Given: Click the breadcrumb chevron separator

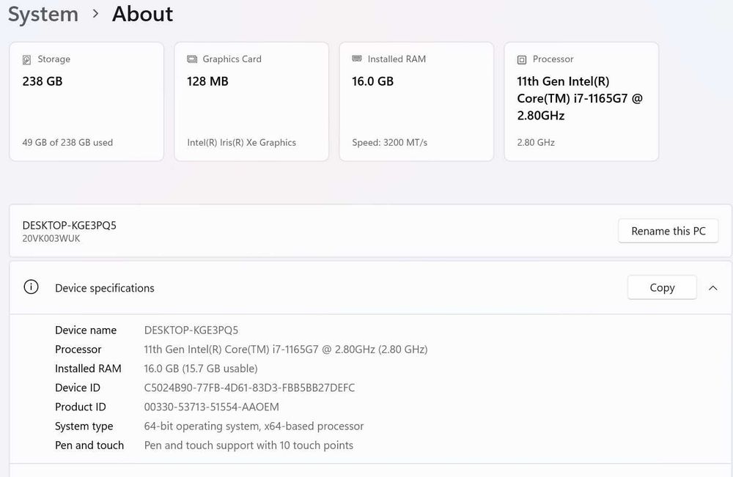Looking at the screenshot, I should 96,14.
